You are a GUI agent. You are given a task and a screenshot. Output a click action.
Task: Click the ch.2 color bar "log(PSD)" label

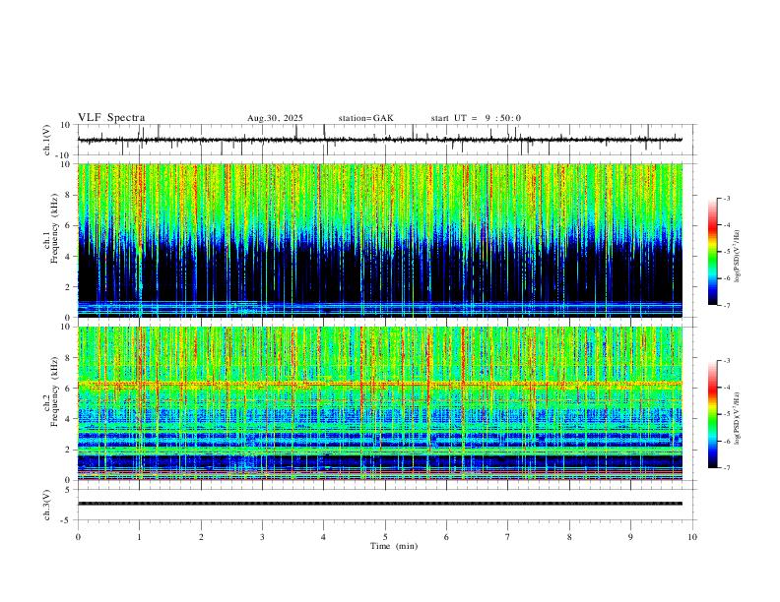point(738,418)
